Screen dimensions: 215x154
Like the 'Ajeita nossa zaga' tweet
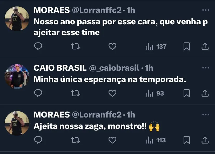pos(112,140)
